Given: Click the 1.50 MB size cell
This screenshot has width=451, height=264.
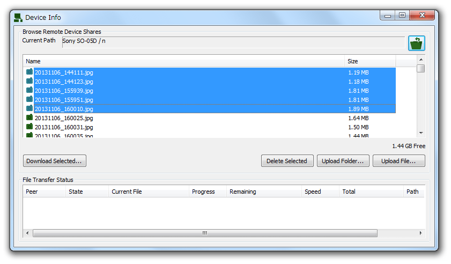Looking at the screenshot, I should [358, 127].
